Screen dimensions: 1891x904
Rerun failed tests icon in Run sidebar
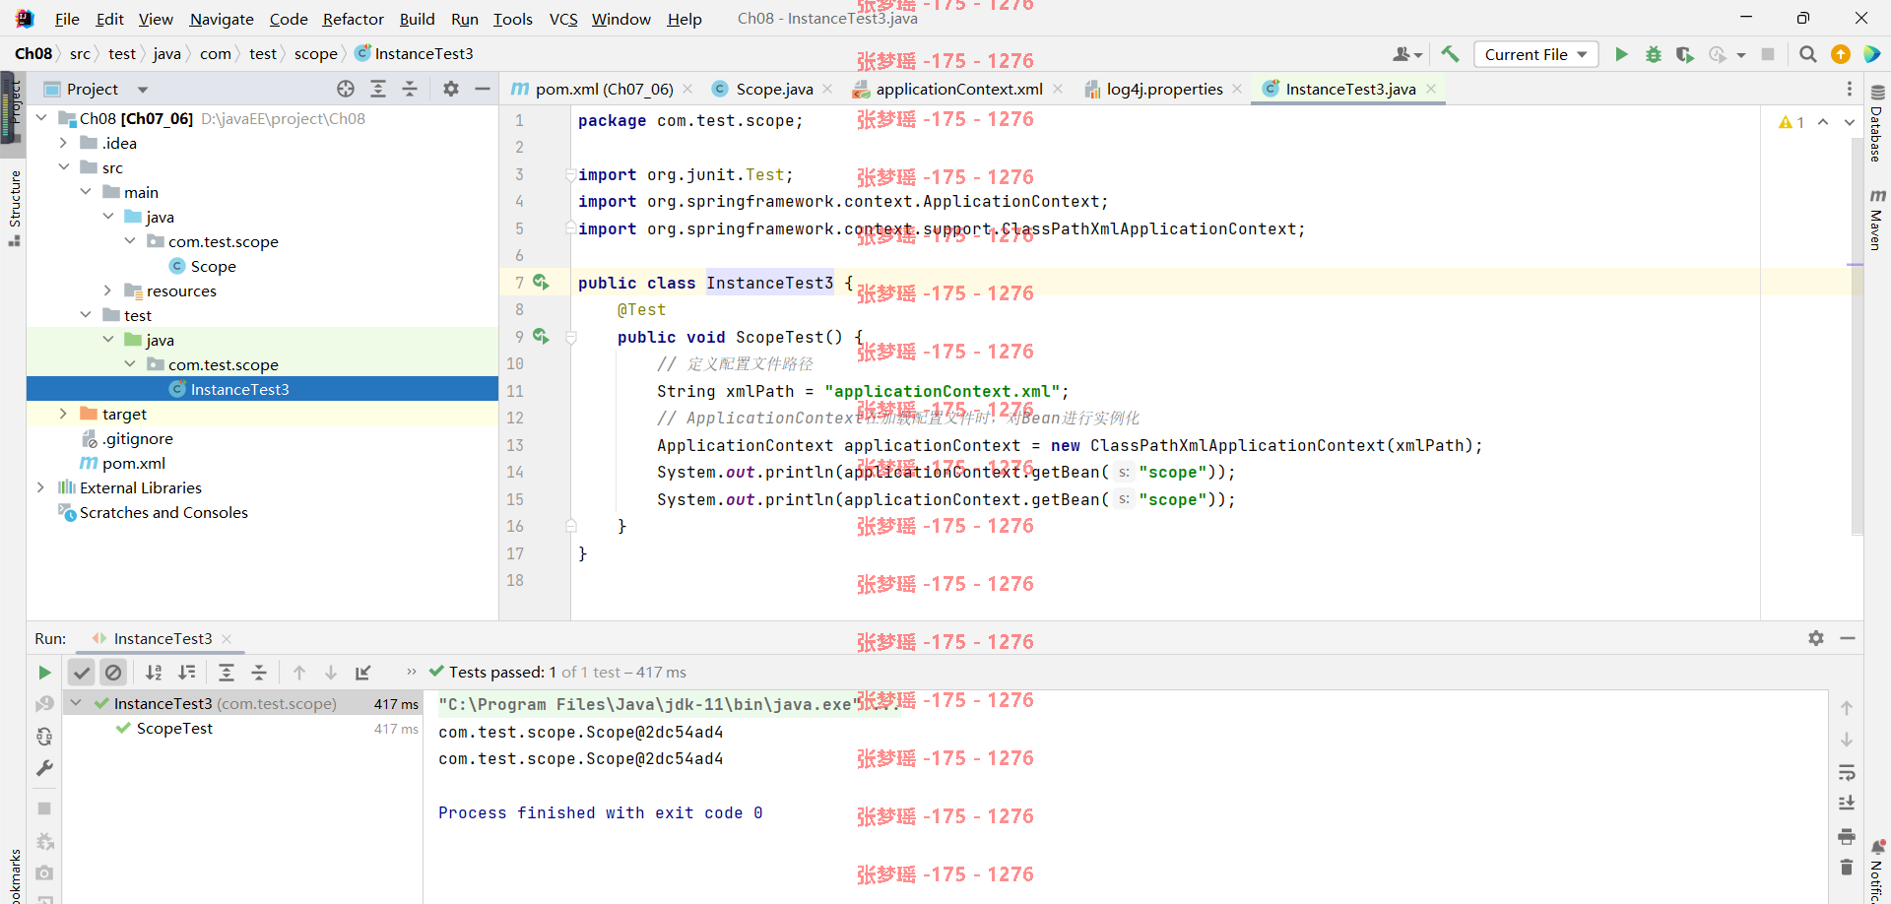[44, 704]
